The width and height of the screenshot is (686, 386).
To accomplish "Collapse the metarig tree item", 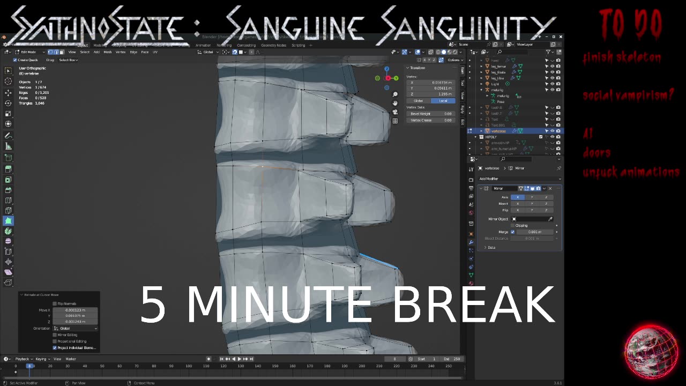I will (481, 90).
